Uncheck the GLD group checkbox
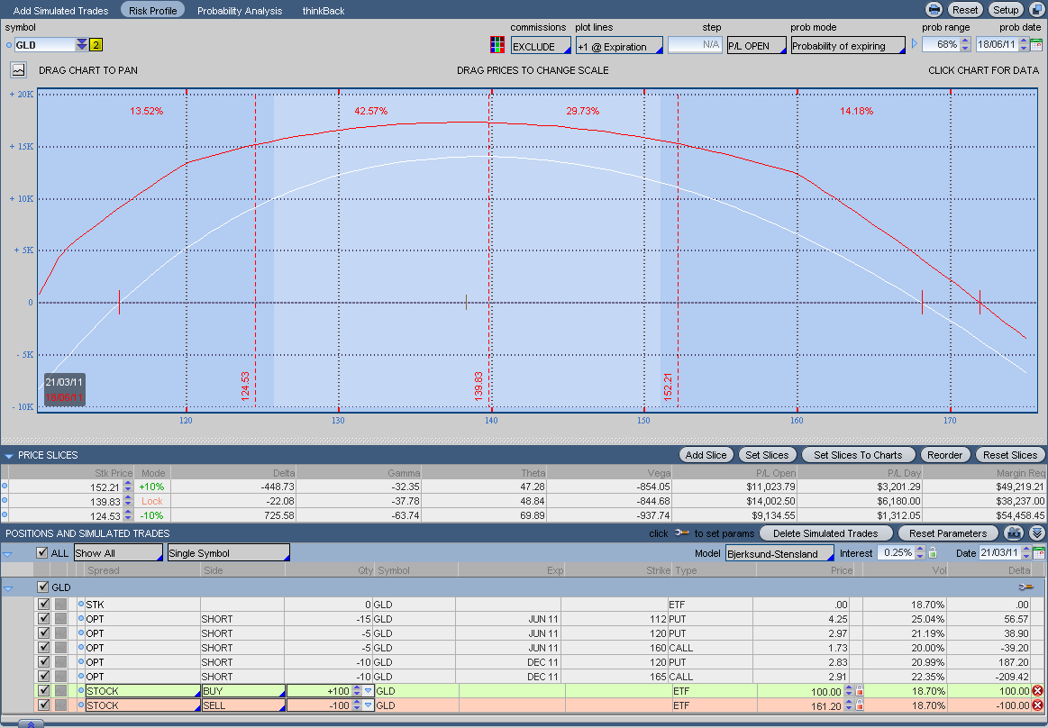 pyautogui.click(x=43, y=587)
